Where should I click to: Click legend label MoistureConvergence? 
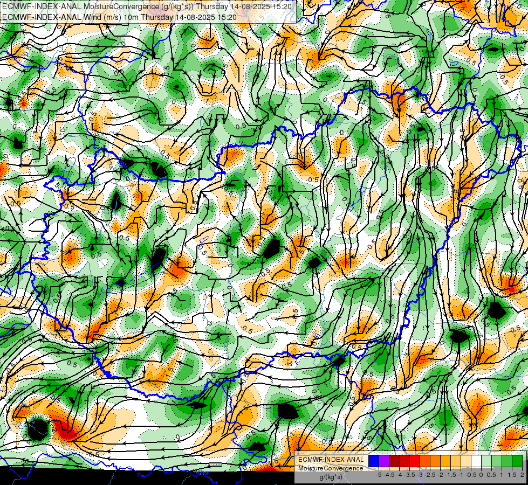click(331, 468)
